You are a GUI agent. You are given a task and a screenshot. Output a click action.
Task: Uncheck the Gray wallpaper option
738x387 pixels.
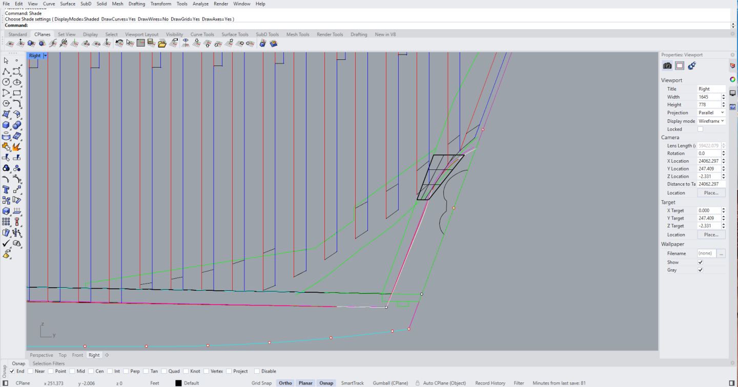click(x=700, y=270)
